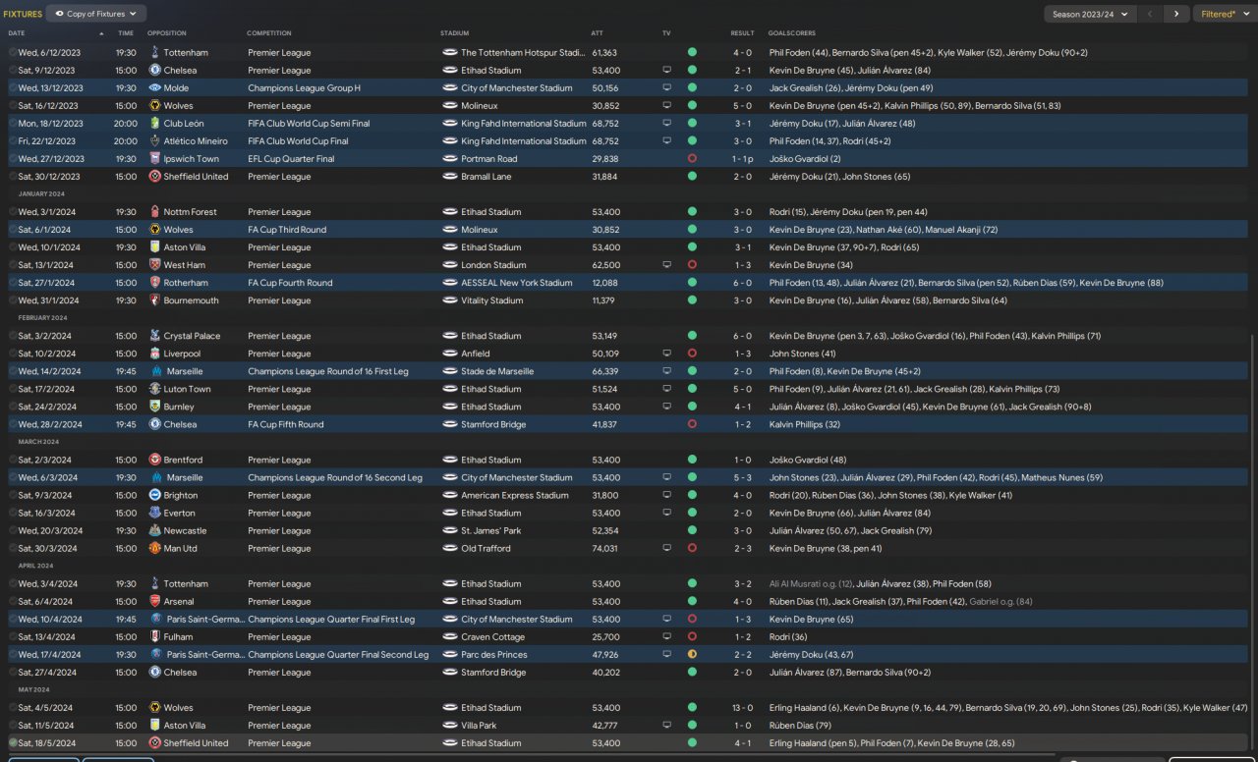1258x762 pixels.
Task: Tick the select circle for Wed, 3/4/2024
Action: point(13,583)
